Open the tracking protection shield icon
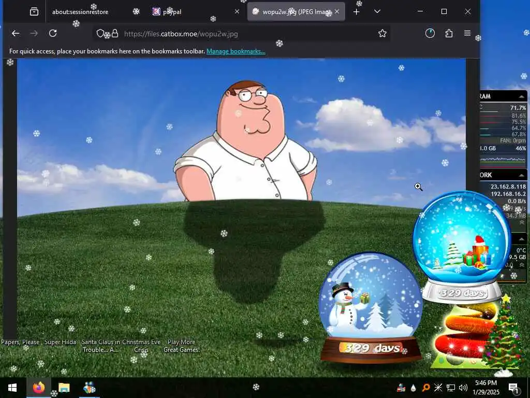 click(100, 34)
